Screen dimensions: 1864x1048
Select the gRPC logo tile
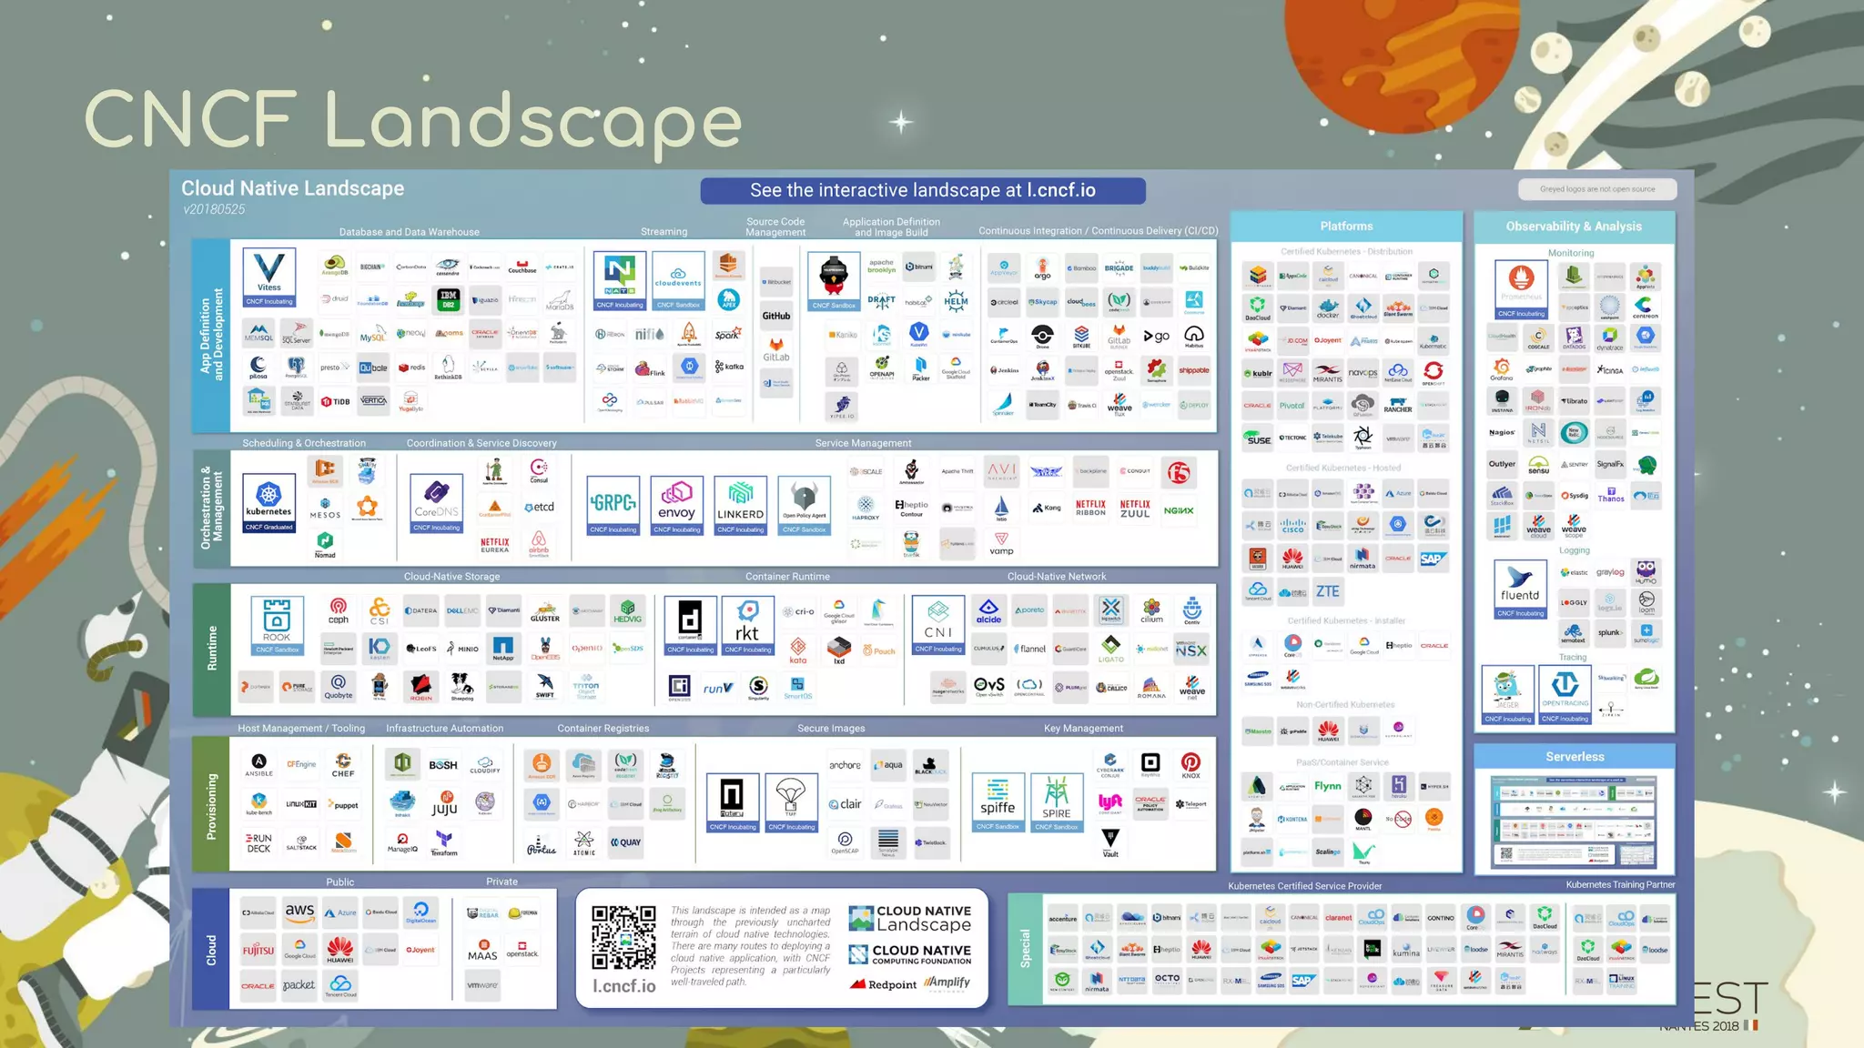(x=613, y=503)
